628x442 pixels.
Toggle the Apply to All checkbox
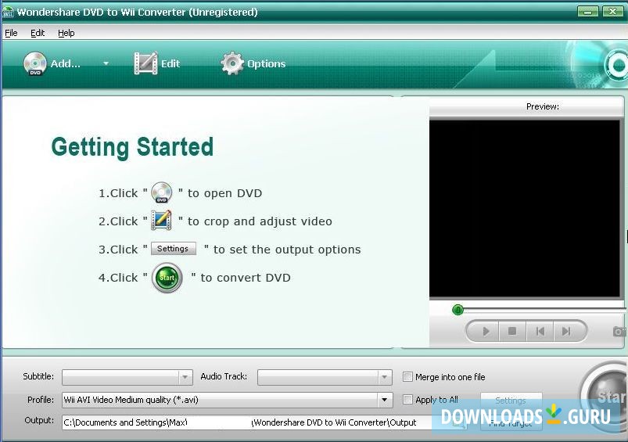click(407, 399)
